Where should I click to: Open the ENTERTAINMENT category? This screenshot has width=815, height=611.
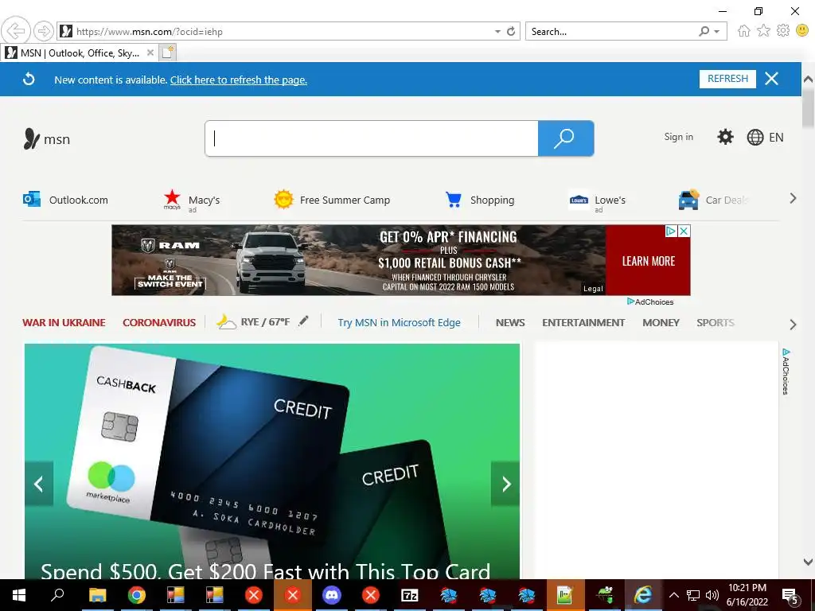pos(583,323)
